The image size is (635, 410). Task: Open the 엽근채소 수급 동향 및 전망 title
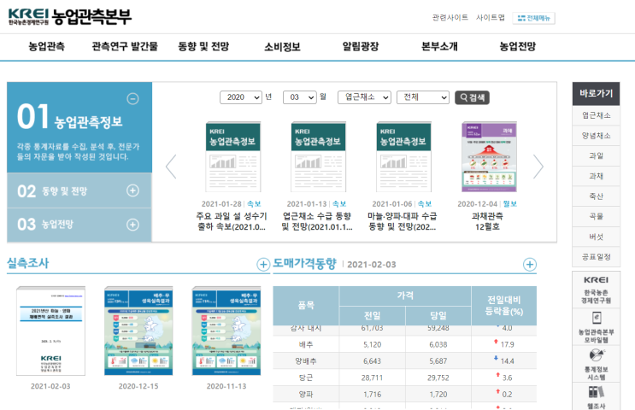[x=317, y=221]
